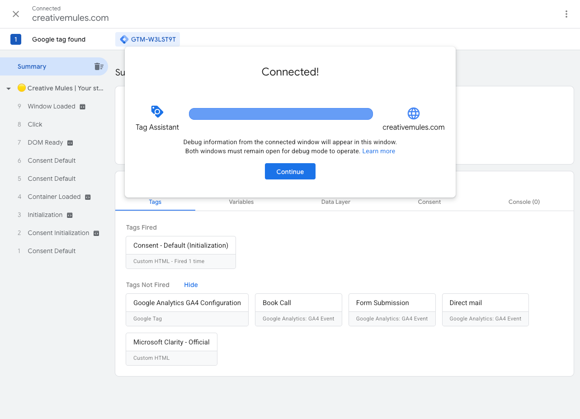Open the Learn more link
Screen dimensions: 580x419
click(x=379, y=151)
